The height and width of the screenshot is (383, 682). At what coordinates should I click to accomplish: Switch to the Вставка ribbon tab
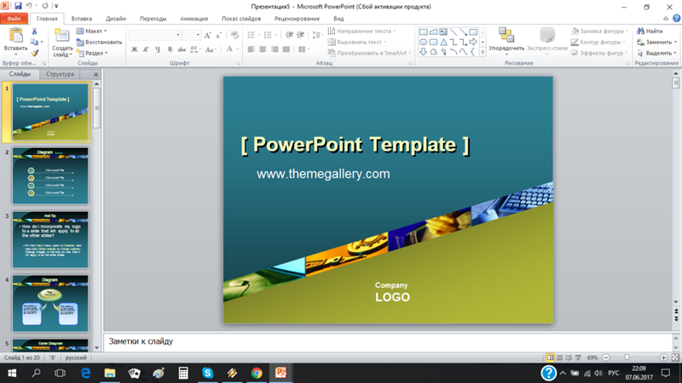point(81,19)
